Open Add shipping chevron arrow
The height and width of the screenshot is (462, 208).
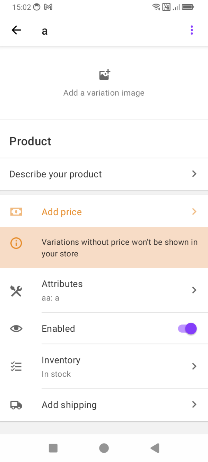[x=194, y=404]
